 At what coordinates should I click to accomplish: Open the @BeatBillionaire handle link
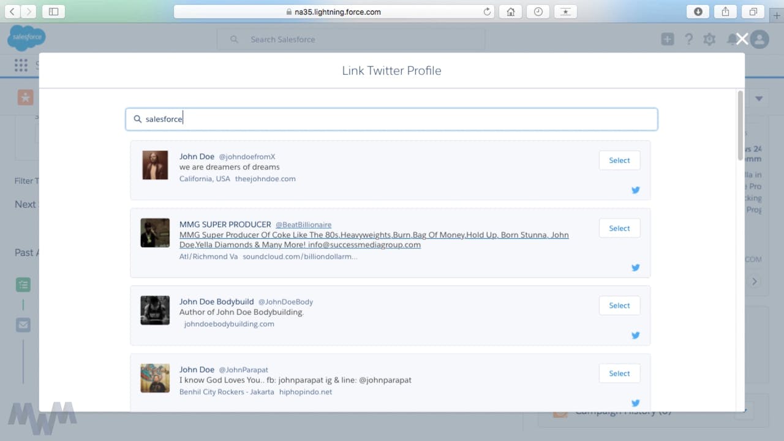click(x=303, y=225)
